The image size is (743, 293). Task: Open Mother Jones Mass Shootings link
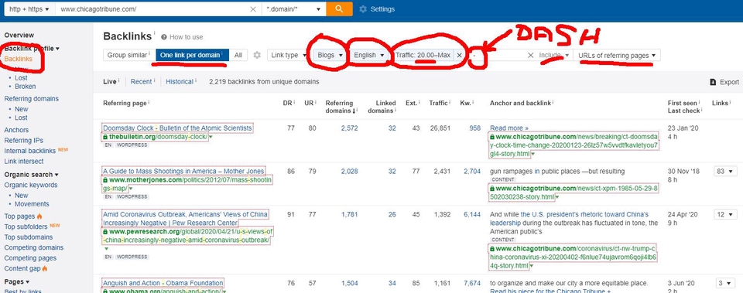click(183, 171)
